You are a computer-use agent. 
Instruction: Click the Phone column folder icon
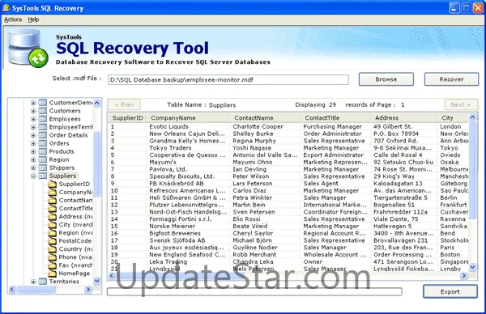click(53, 257)
